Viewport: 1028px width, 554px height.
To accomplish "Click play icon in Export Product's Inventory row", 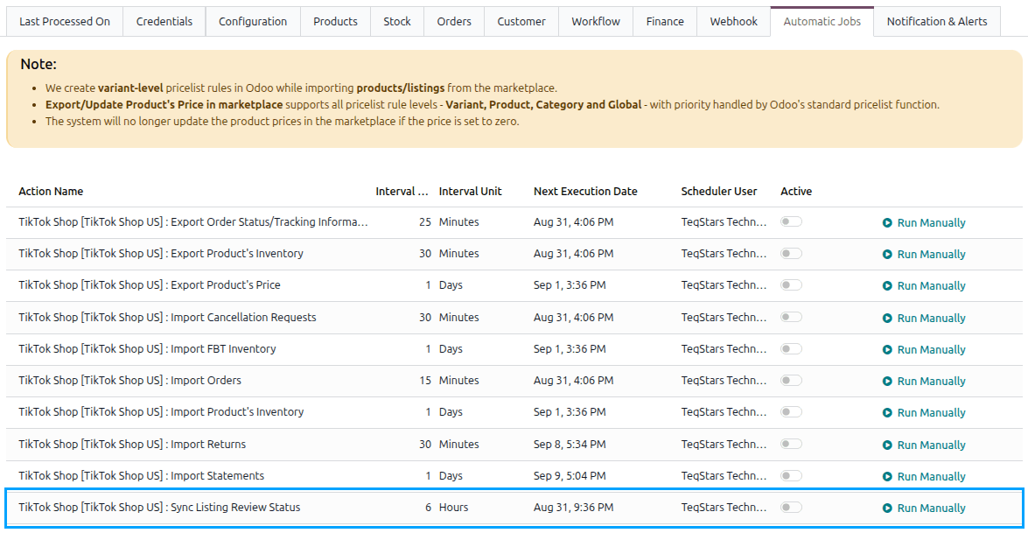I will 887,255.
